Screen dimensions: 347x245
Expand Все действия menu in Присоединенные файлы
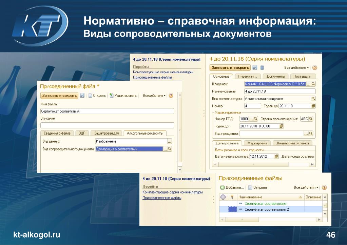(x=306, y=187)
